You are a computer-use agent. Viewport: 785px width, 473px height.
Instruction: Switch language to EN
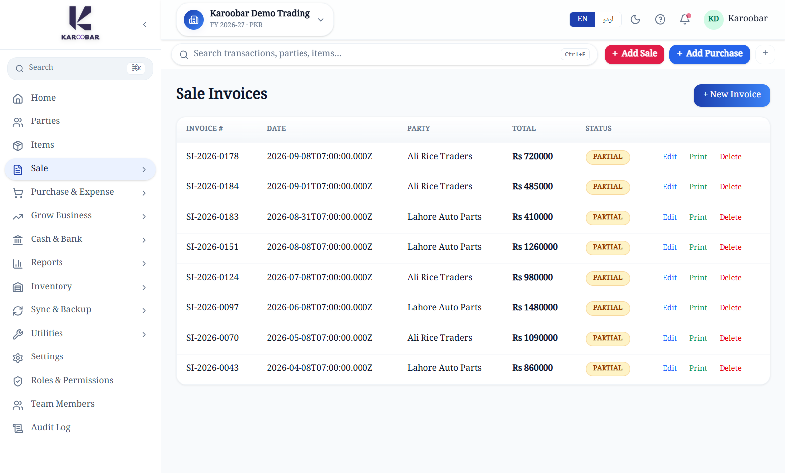pyautogui.click(x=582, y=19)
